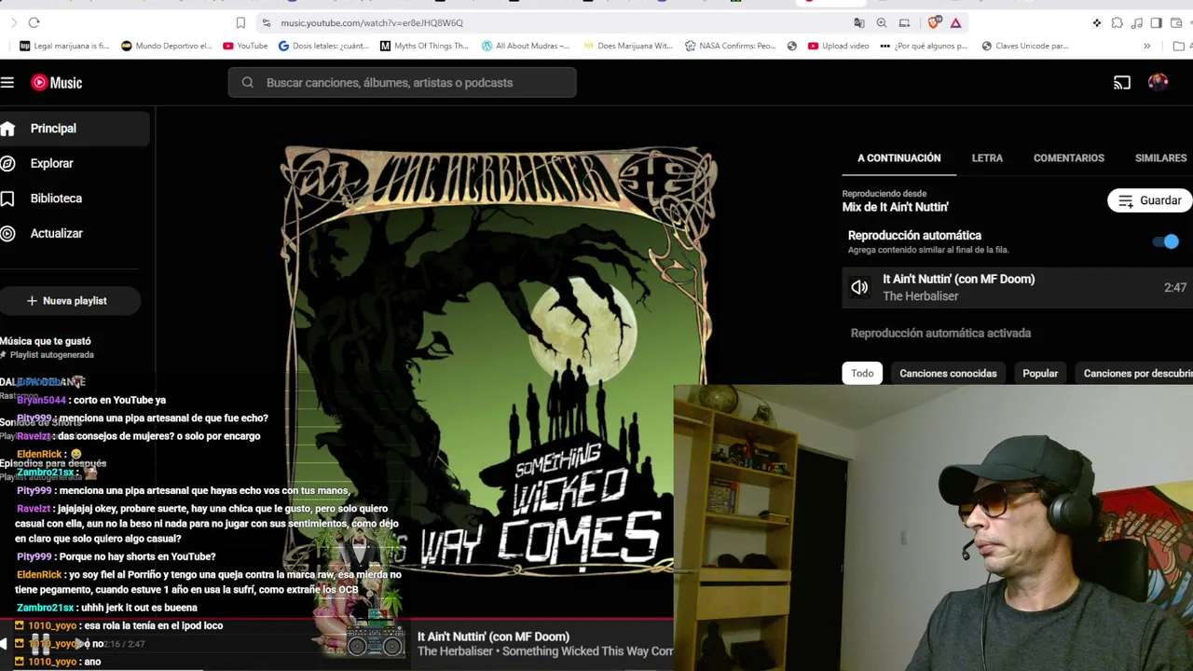Go to Principal in the sidebar
Viewport: 1193px width, 671px height.
tap(75, 129)
